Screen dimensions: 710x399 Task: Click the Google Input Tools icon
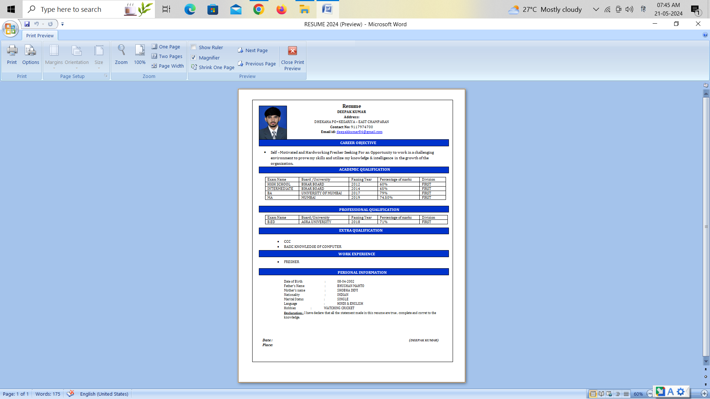tap(660, 391)
